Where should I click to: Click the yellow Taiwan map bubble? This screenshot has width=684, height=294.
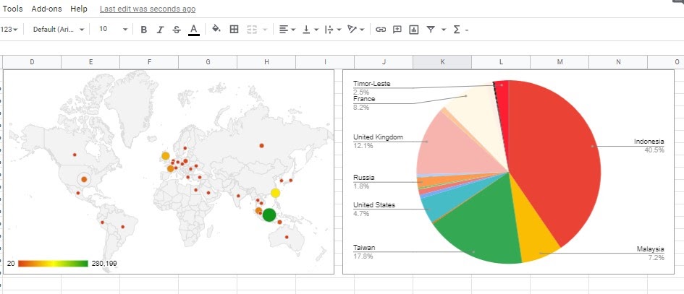click(x=275, y=193)
